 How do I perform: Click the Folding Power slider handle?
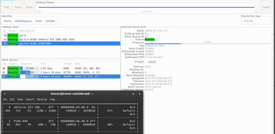point(256,7)
